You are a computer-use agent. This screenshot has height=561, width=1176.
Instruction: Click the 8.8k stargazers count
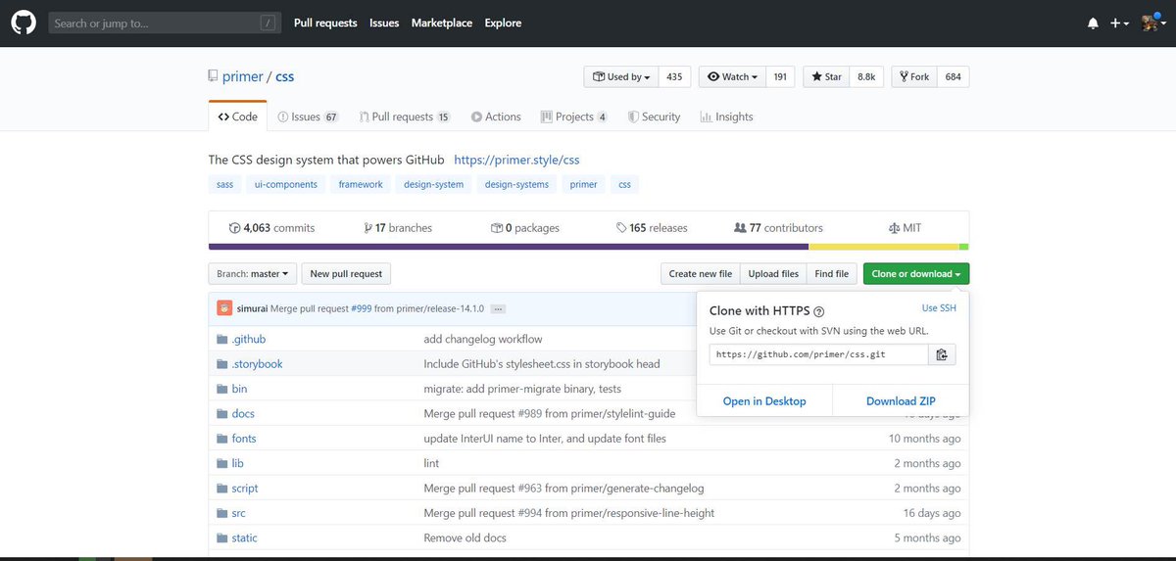point(866,77)
